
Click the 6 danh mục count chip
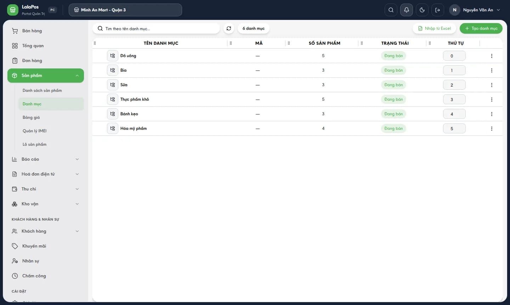(x=254, y=28)
